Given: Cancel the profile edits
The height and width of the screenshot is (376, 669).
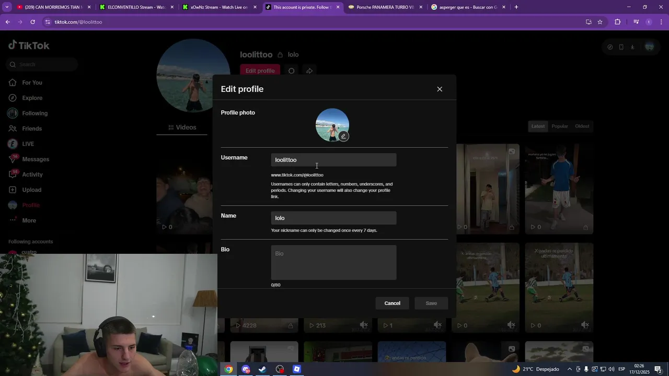Looking at the screenshot, I should point(392,303).
